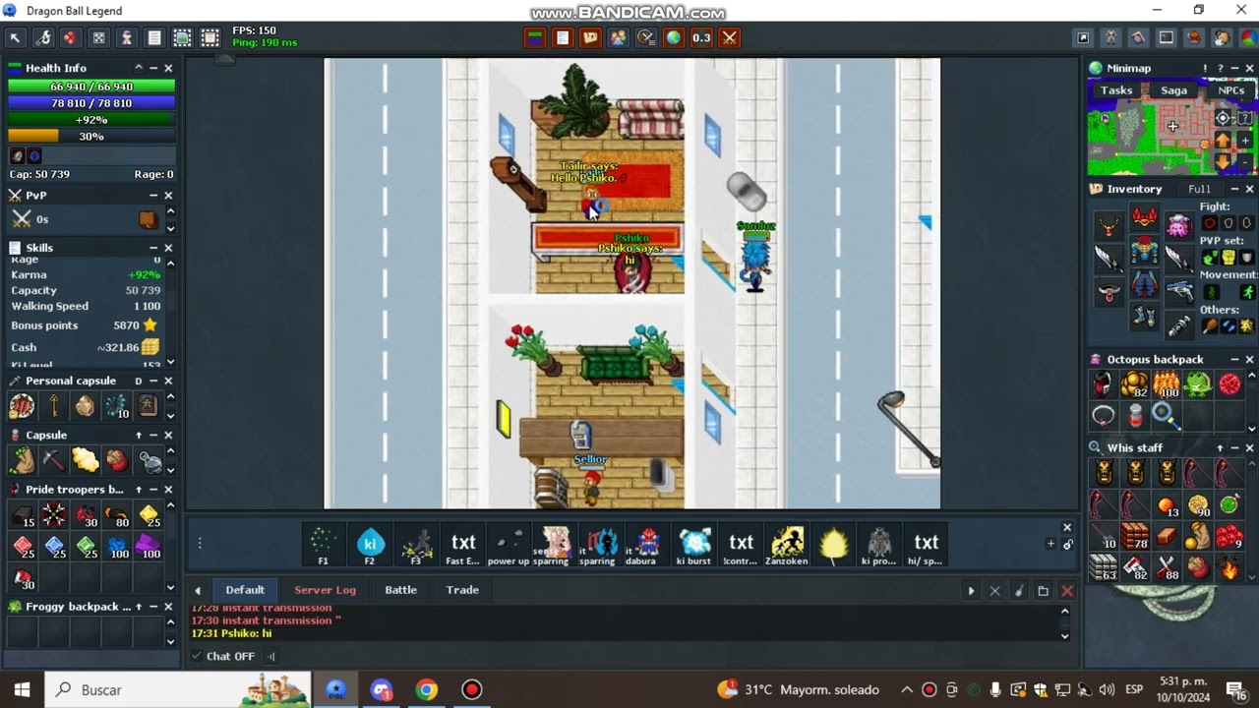
Task: Click the up arrow on Capsule panel header
Action: (x=139, y=435)
